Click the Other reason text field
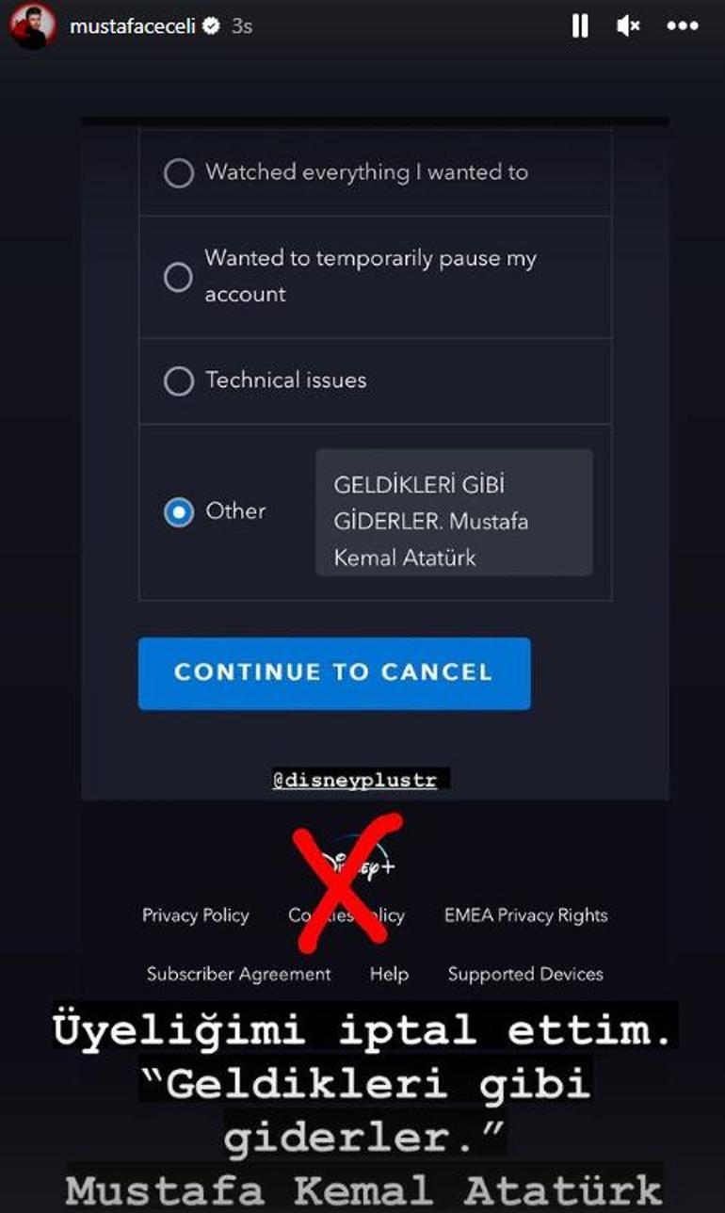 pos(454,512)
